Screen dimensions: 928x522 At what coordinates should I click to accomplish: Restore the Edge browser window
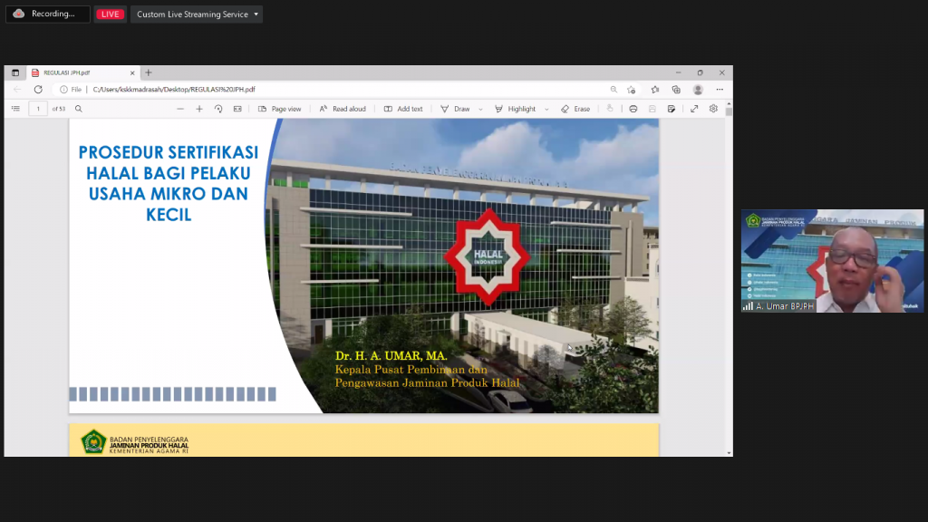click(701, 72)
